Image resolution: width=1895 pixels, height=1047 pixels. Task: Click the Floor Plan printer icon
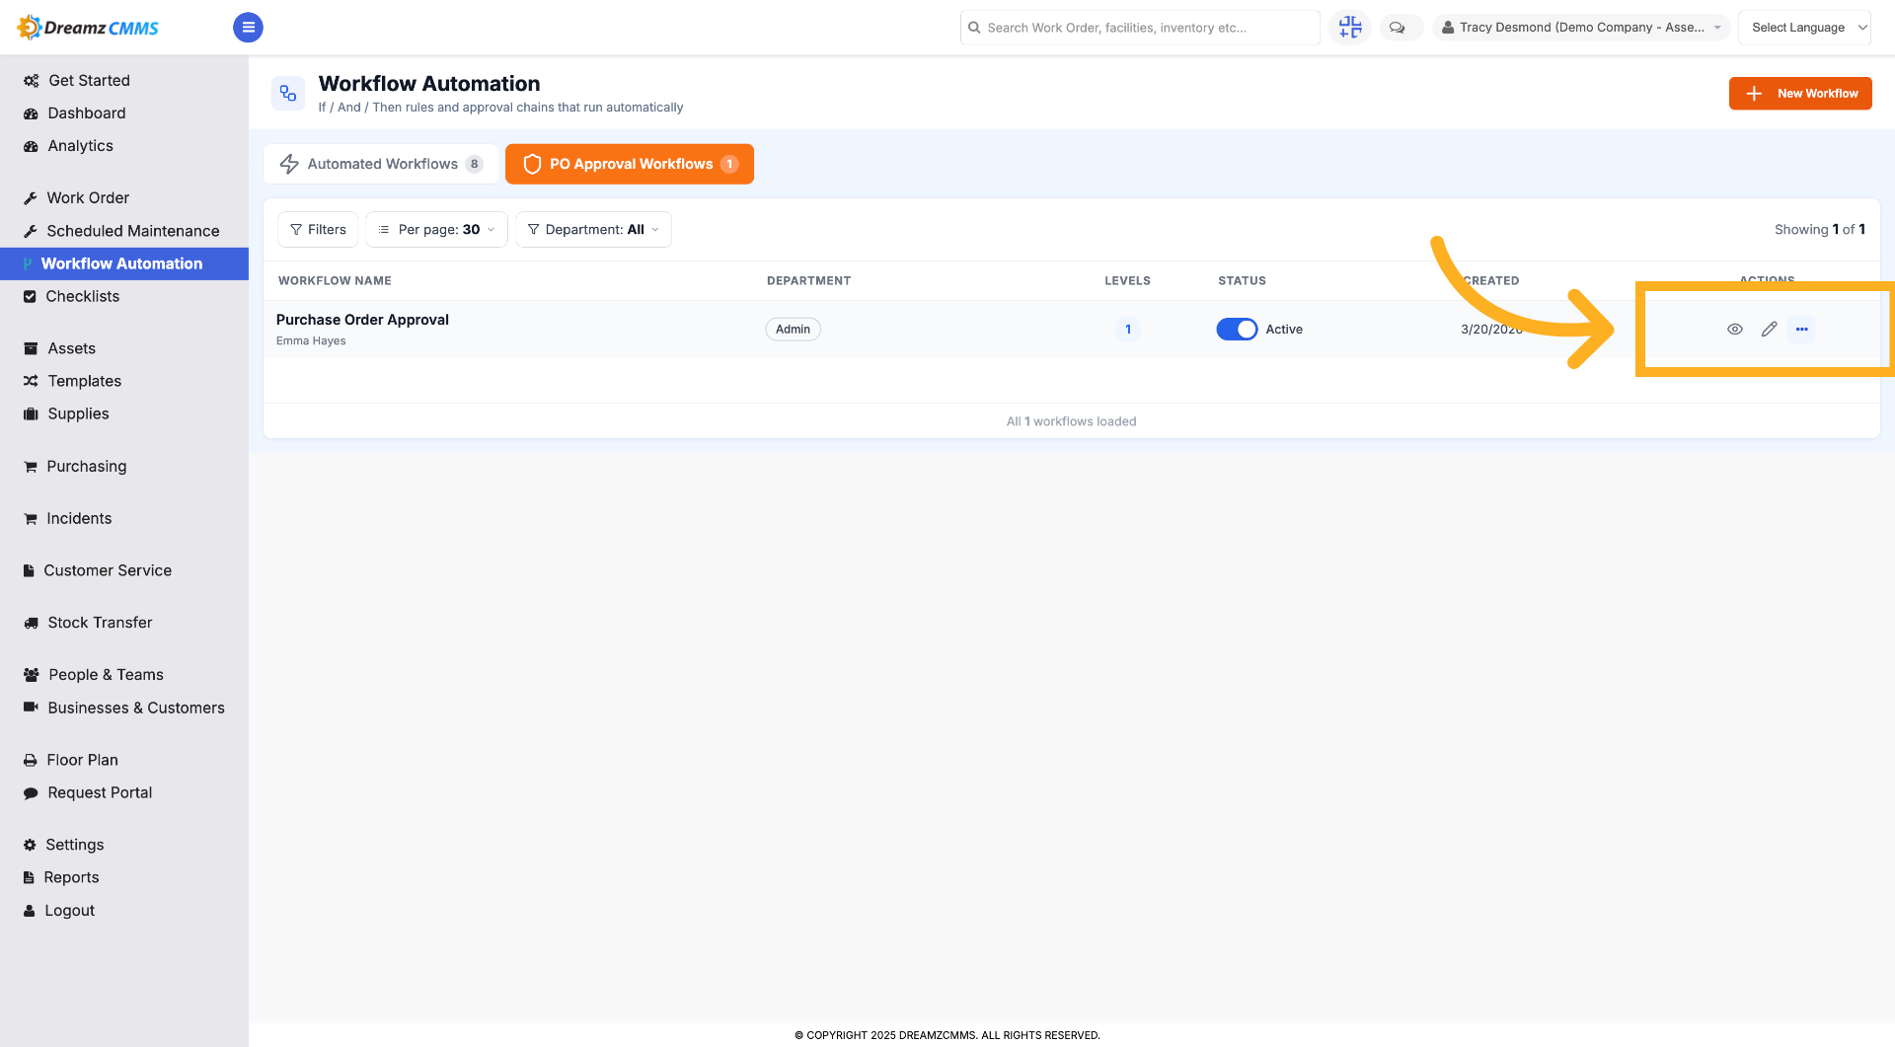coord(31,760)
